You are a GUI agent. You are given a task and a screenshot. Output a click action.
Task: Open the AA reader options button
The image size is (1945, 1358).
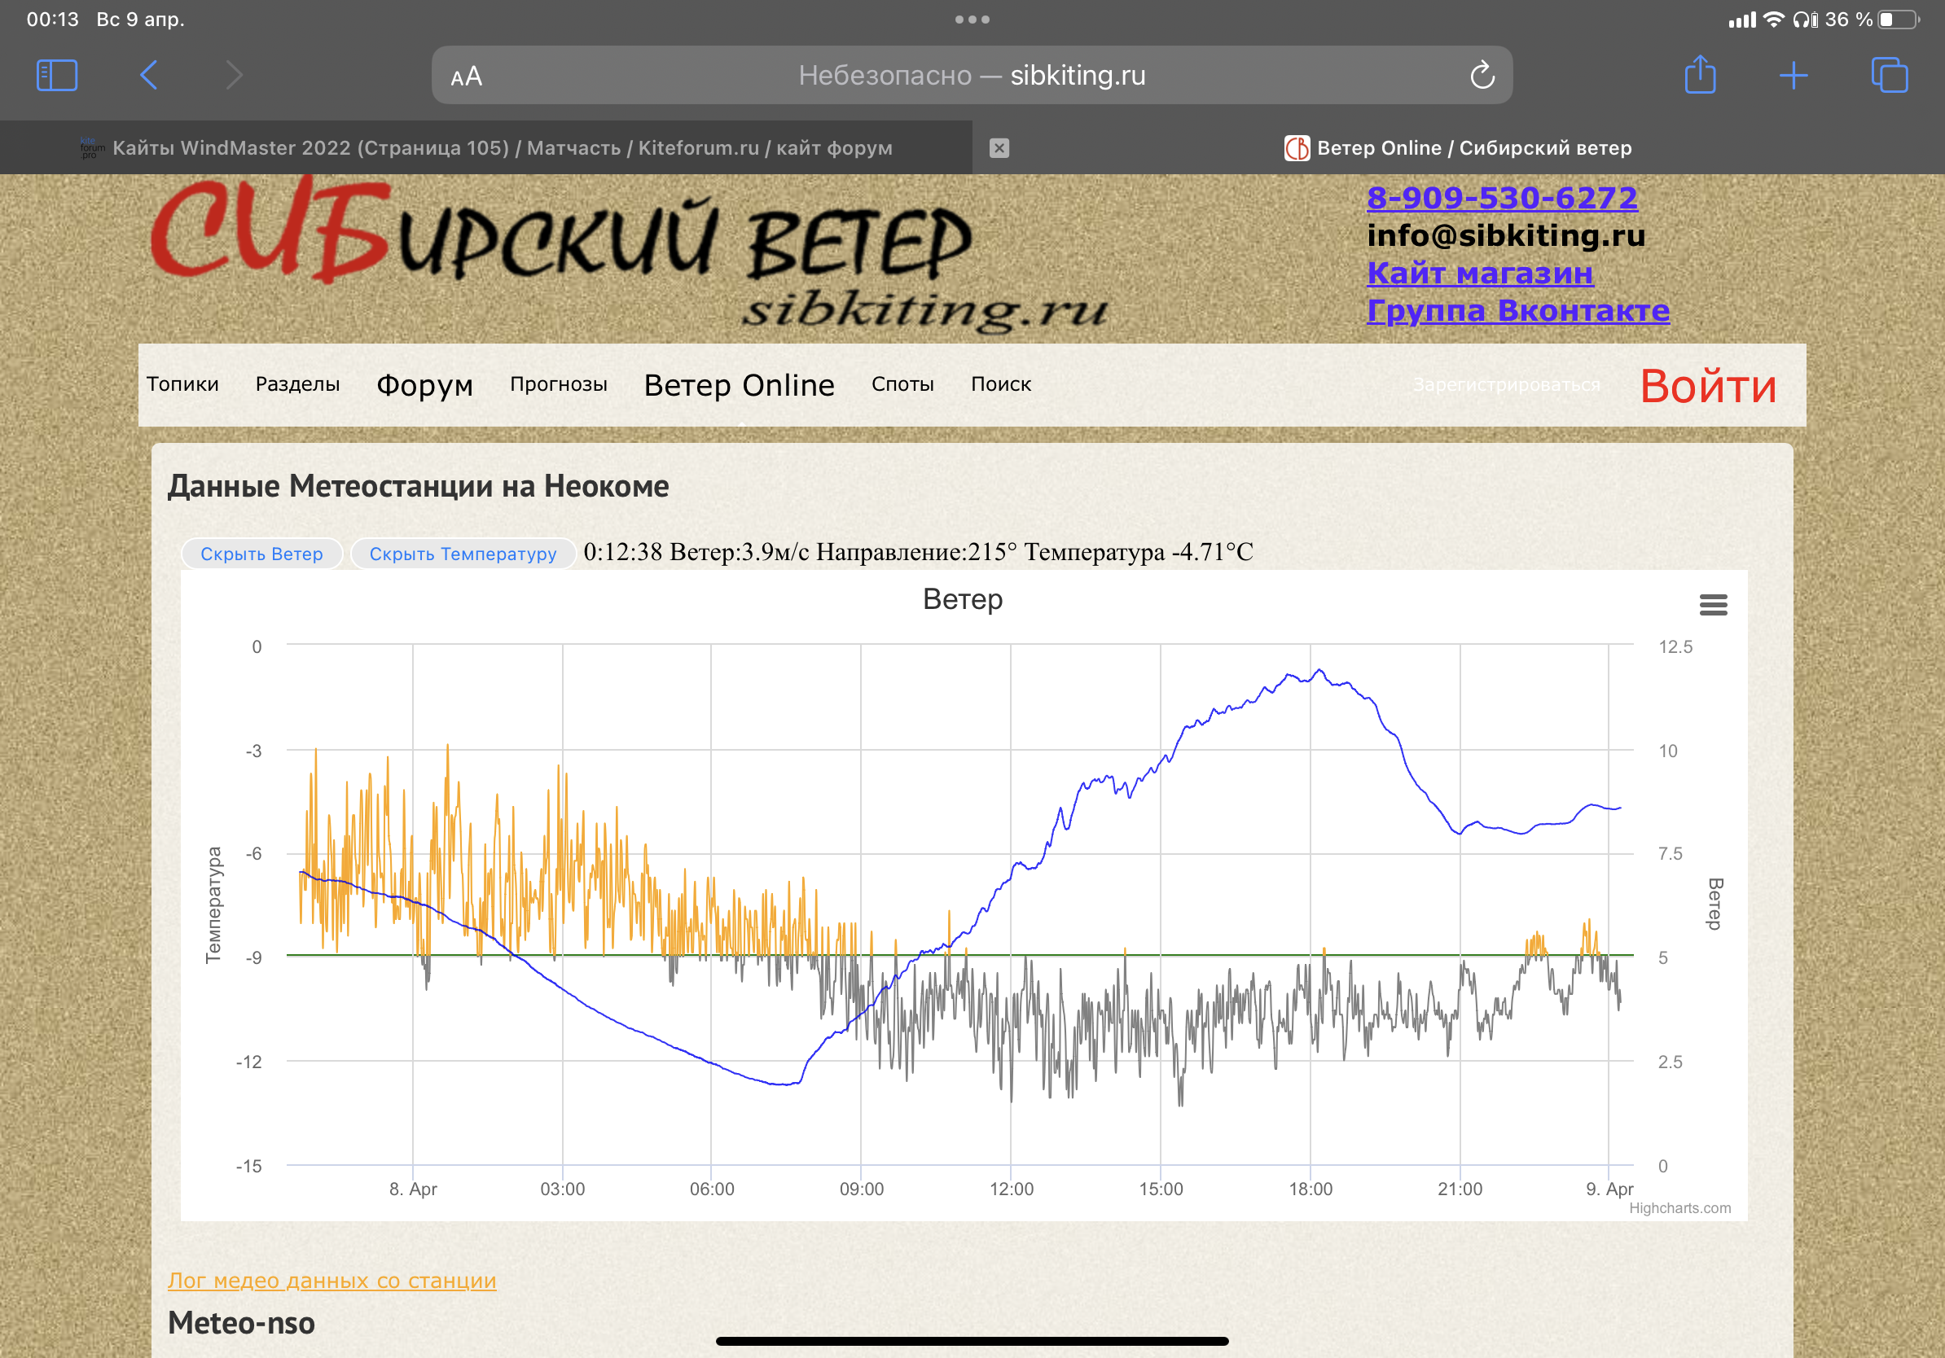pyautogui.click(x=466, y=77)
